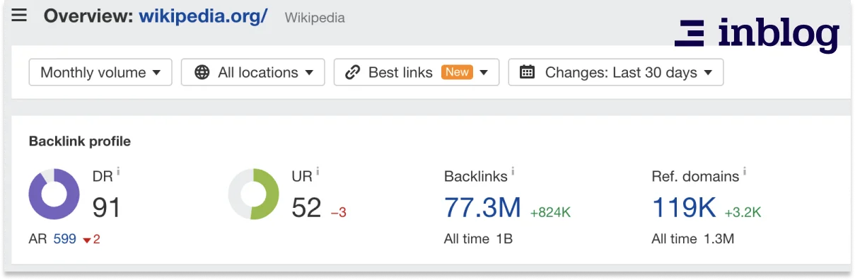This screenshot has height=280, width=855.
Task: Click the Backlinks info icon
Action: click(513, 171)
